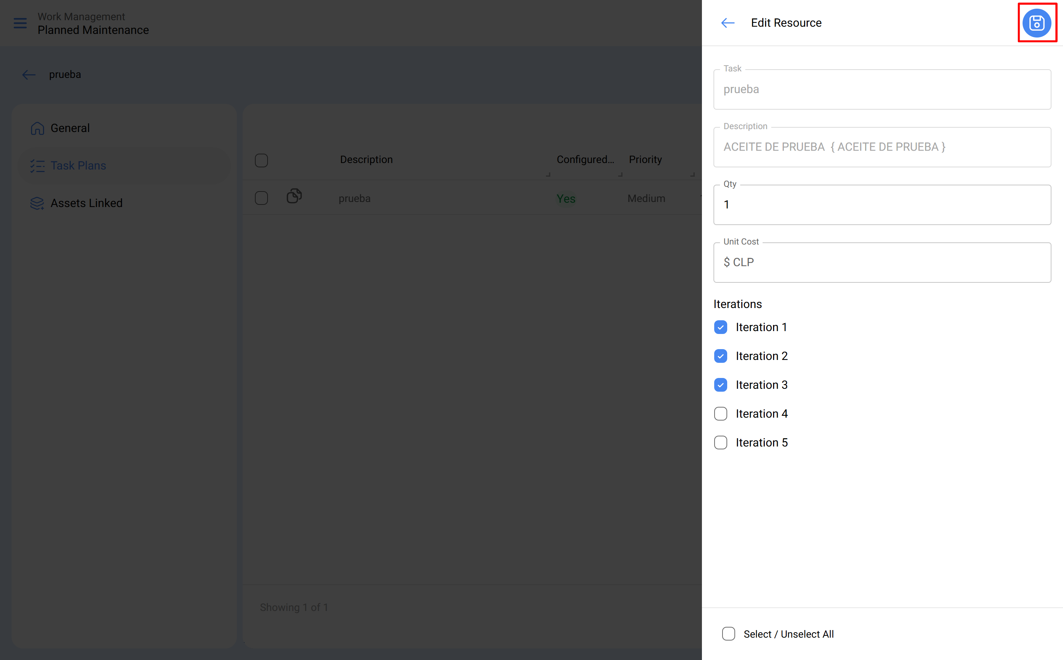Click the Description field showing ACEITE DE PRUEBA
Screen dimensions: 1063x660
click(x=882, y=147)
